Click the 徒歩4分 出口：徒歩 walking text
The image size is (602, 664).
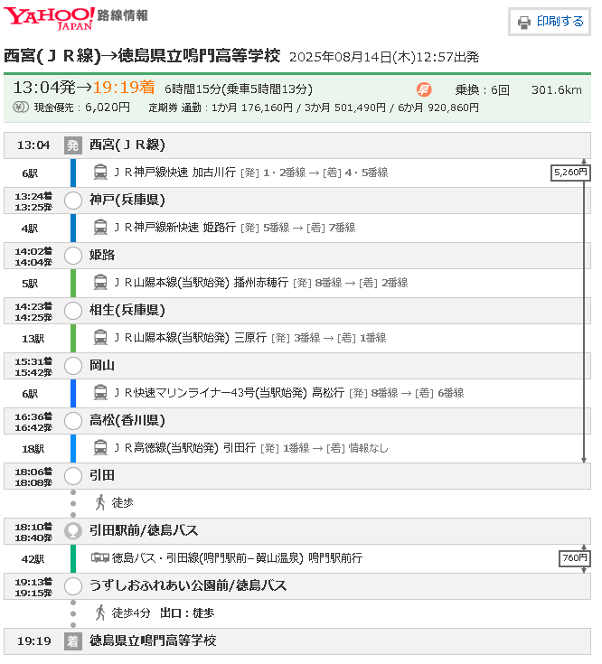click(163, 613)
